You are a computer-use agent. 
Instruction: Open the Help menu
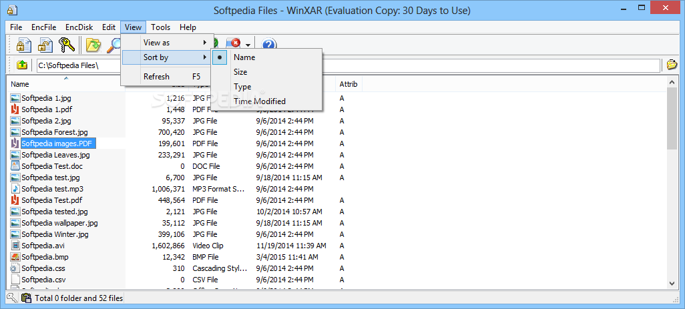pos(188,27)
